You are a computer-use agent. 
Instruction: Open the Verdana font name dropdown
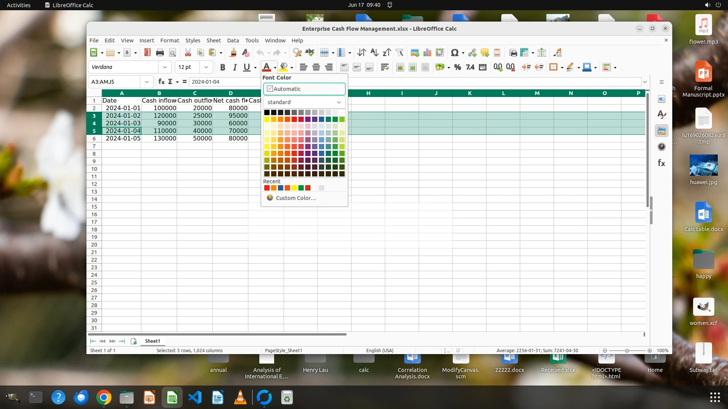click(x=165, y=67)
